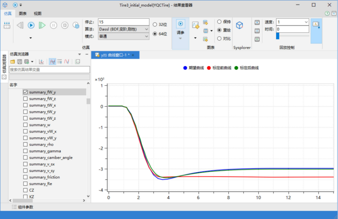This screenshot has height=219, width=338.
Task: Switch to the 视图 ribbon tab
Action: point(38,13)
